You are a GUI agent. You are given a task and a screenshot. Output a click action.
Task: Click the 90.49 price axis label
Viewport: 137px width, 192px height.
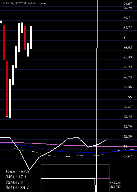(128, 8)
